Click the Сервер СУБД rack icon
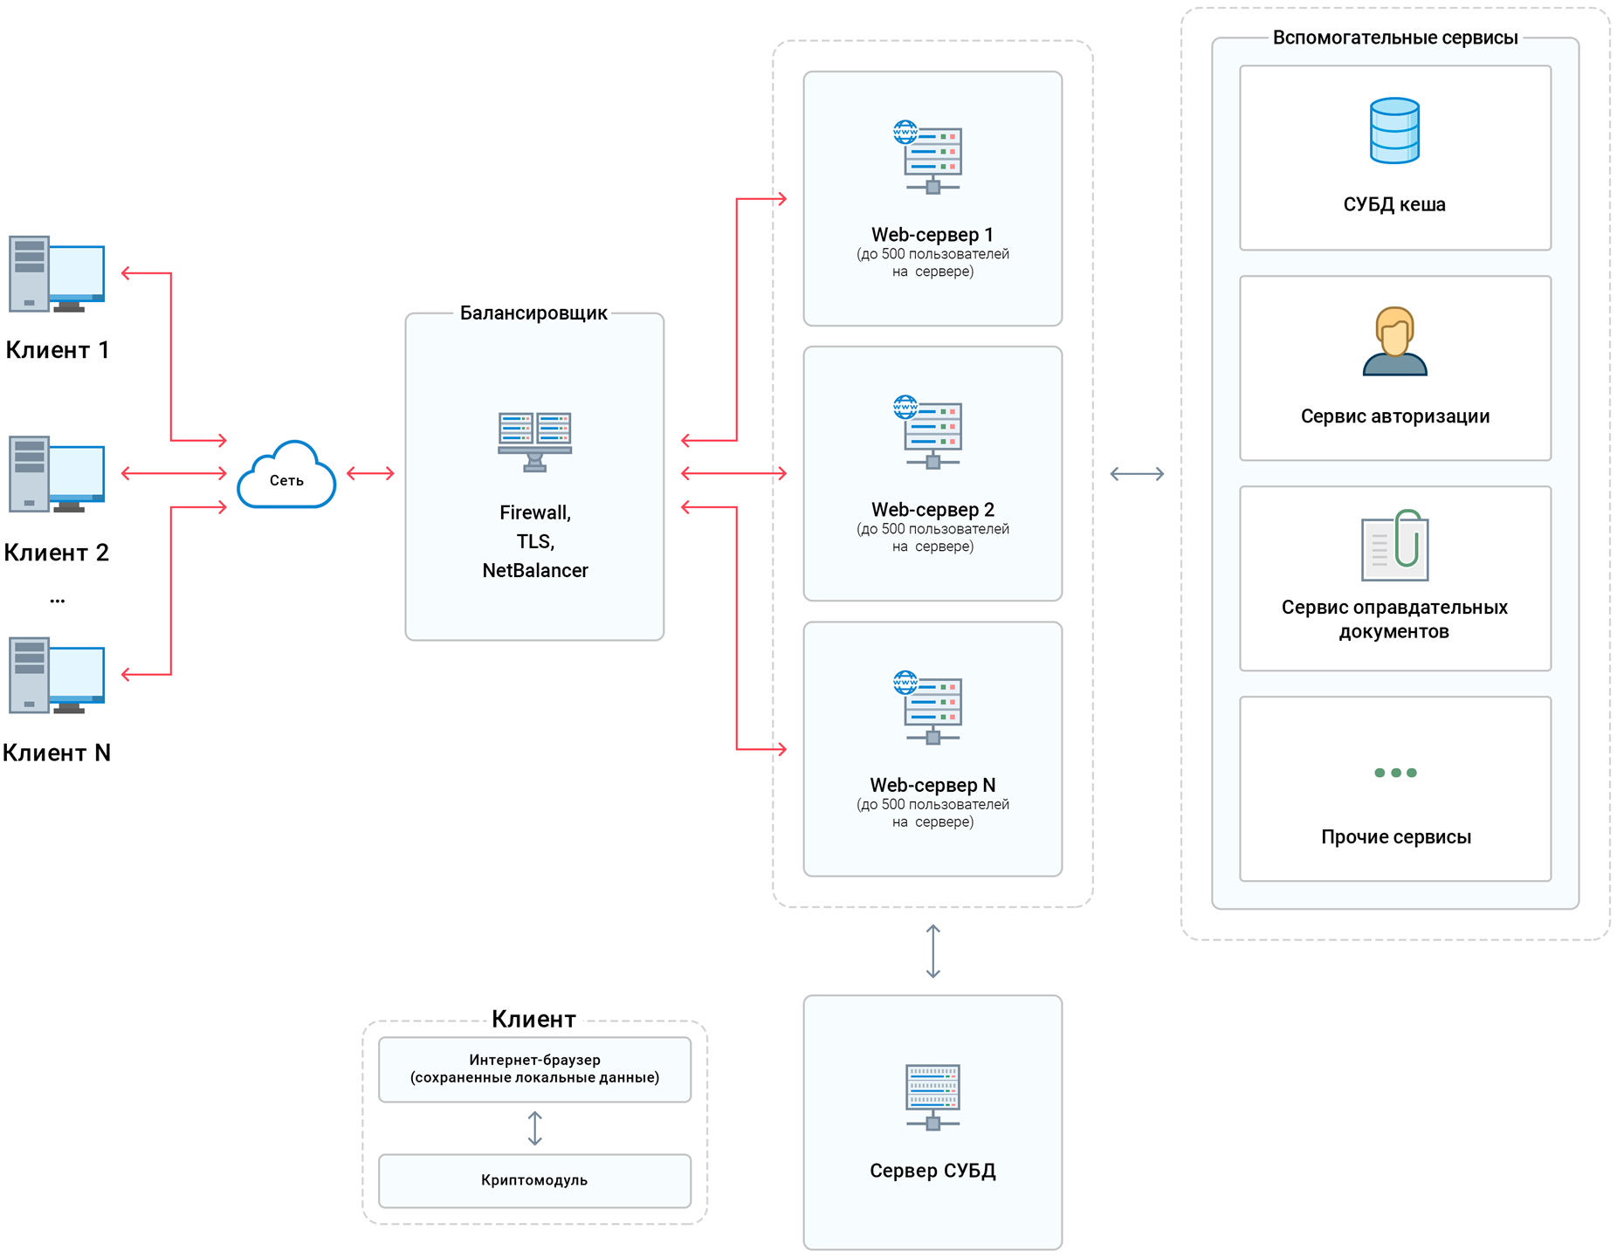The image size is (1617, 1258). (x=932, y=1097)
